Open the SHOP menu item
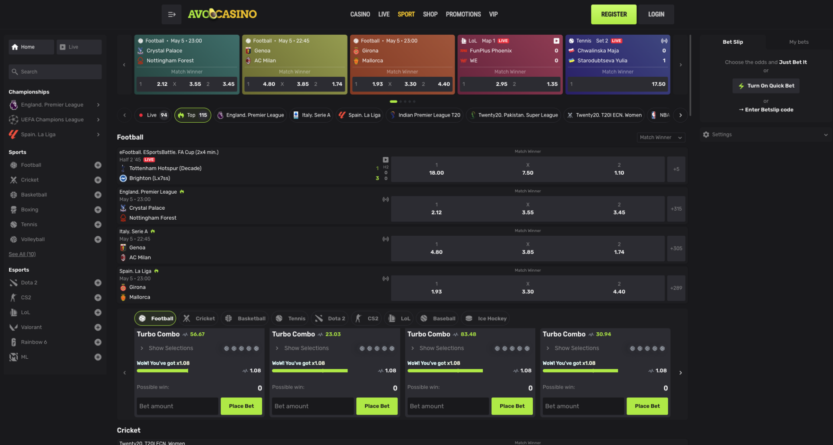 (x=430, y=14)
